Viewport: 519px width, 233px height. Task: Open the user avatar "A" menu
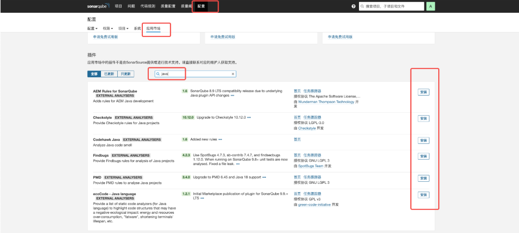(x=431, y=6)
